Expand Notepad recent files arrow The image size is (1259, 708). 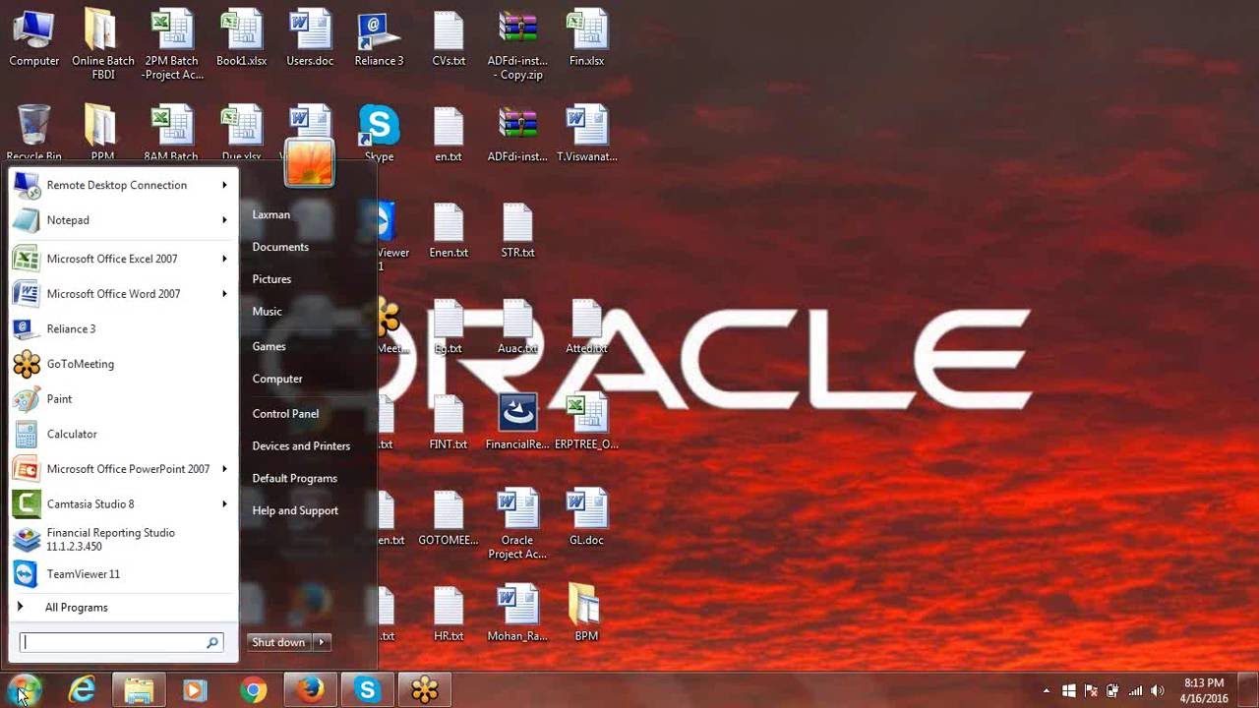tap(224, 220)
